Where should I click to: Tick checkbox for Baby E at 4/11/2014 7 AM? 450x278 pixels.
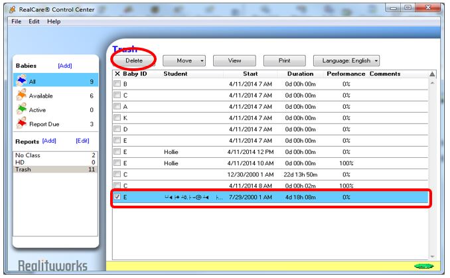point(117,140)
